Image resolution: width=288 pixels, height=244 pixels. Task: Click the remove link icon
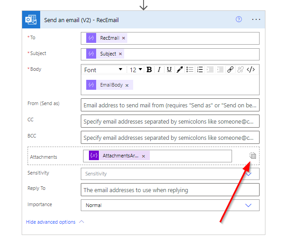click(x=241, y=70)
